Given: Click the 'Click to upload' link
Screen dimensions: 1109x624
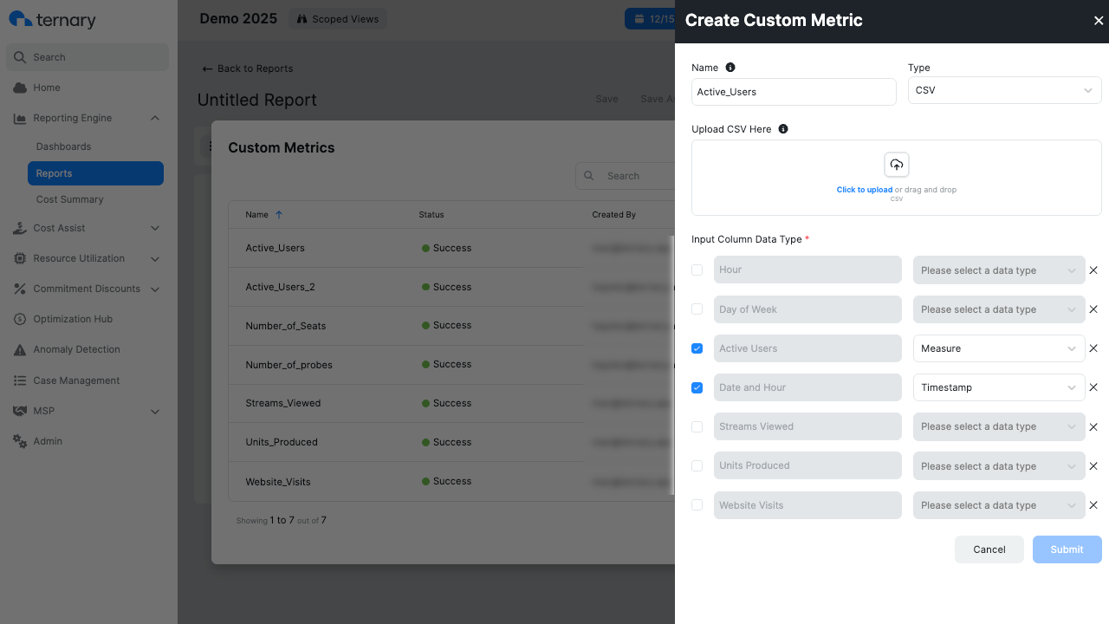Looking at the screenshot, I should 864,189.
